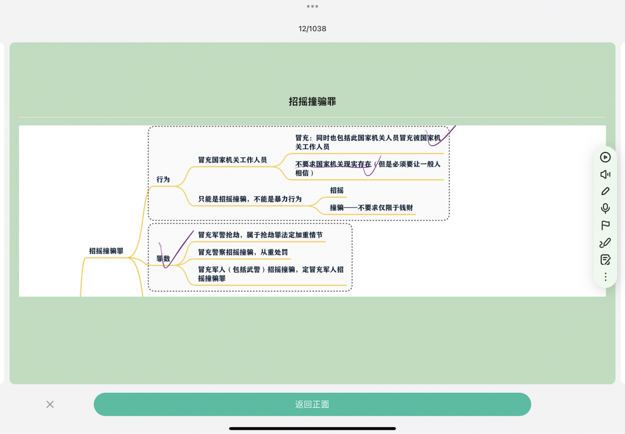
Task: Click the card counter 12/1038
Action: click(x=312, y=29)
